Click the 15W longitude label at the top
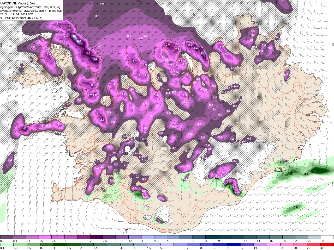This screenshot has width=334, height=250. click(x=277, y=1)
